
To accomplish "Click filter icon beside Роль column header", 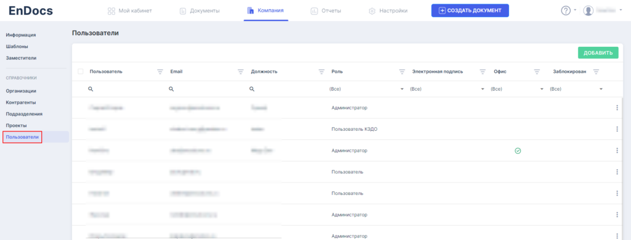I will [x=402, y=72].
